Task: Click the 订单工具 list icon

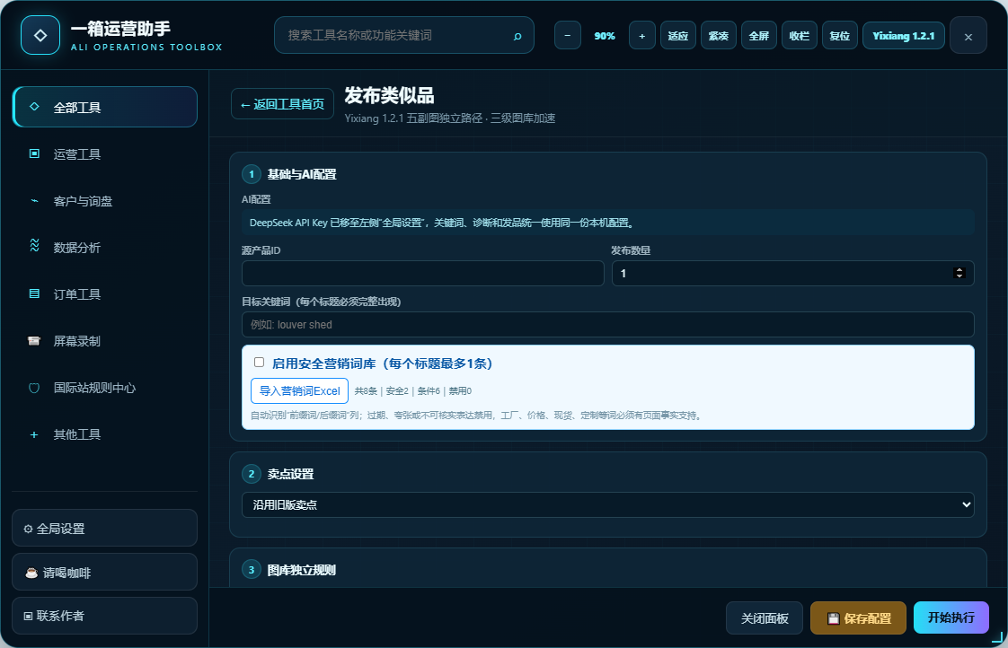Action: point(35,293)
